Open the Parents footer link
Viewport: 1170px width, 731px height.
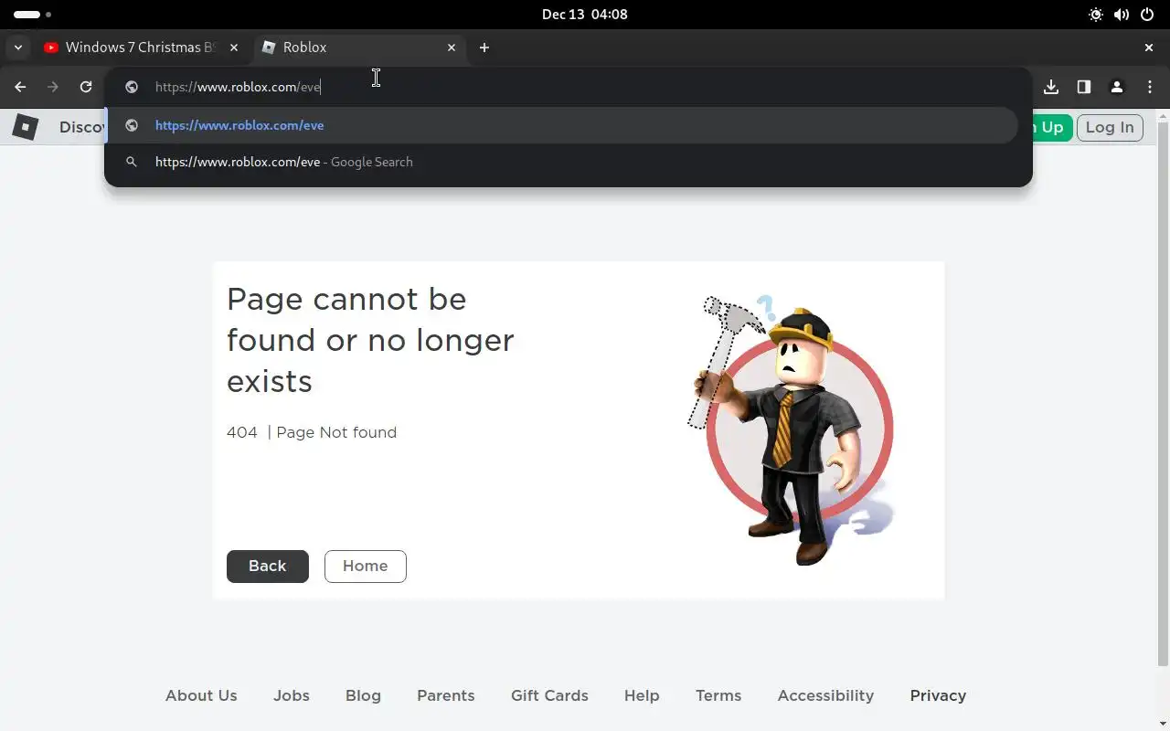446,695
